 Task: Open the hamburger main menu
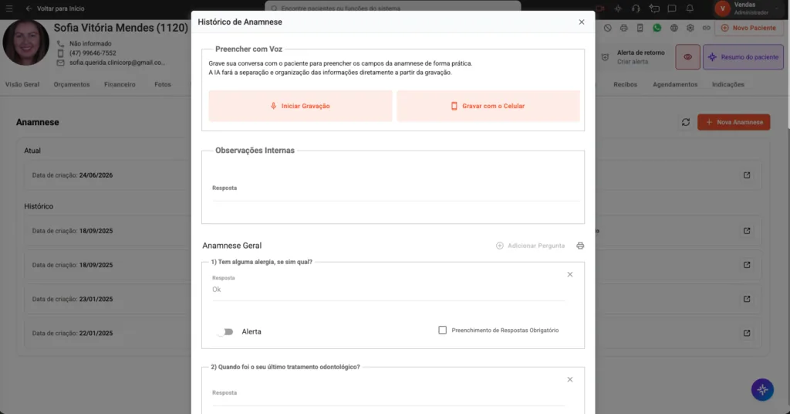click(x=9, y=8)
